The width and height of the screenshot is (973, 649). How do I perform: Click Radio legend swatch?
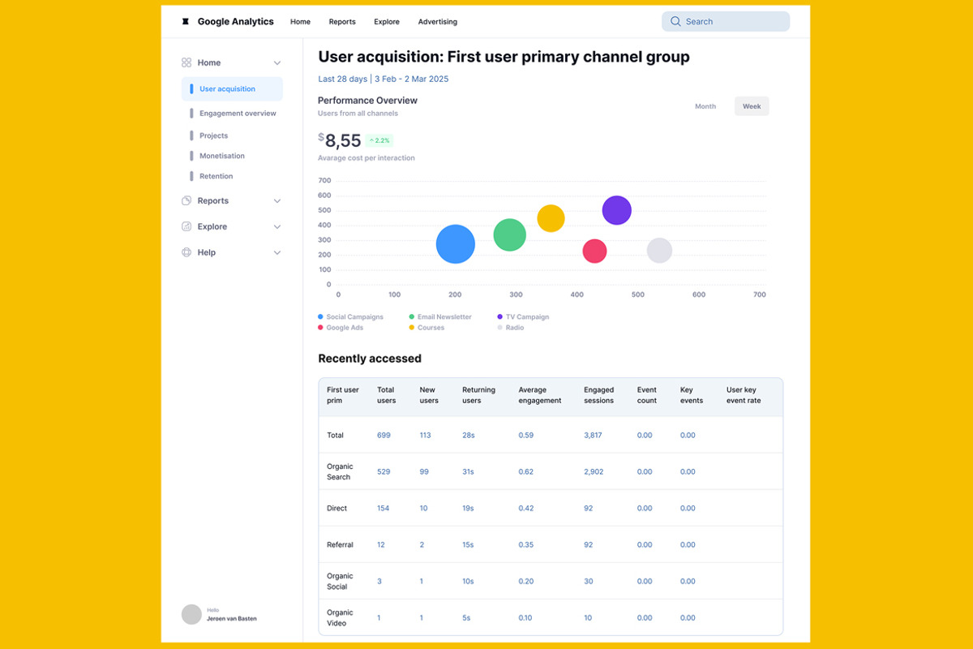pos(500,328)
